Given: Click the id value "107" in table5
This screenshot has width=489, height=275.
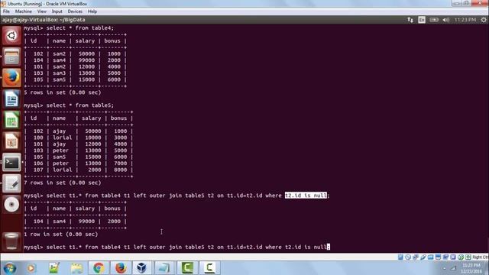Looking at the screenshot, I should (x=38, y=170).
